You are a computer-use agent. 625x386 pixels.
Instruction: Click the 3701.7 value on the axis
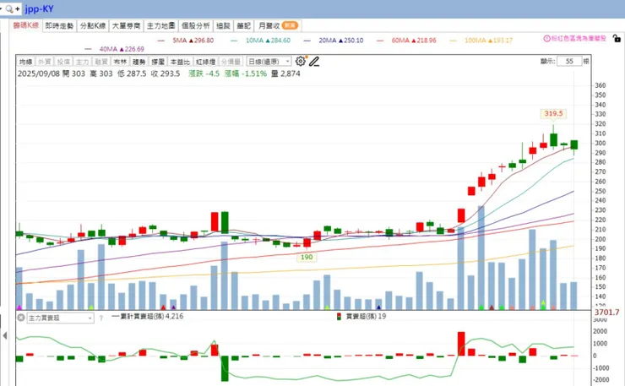pyautogui.click(x=606, y=313)
